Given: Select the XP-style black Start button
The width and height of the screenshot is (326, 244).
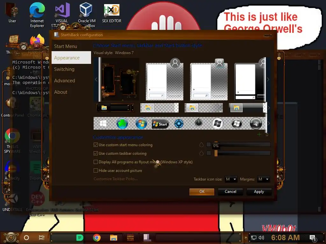Looking at the screenshot, I should point(160,124).
